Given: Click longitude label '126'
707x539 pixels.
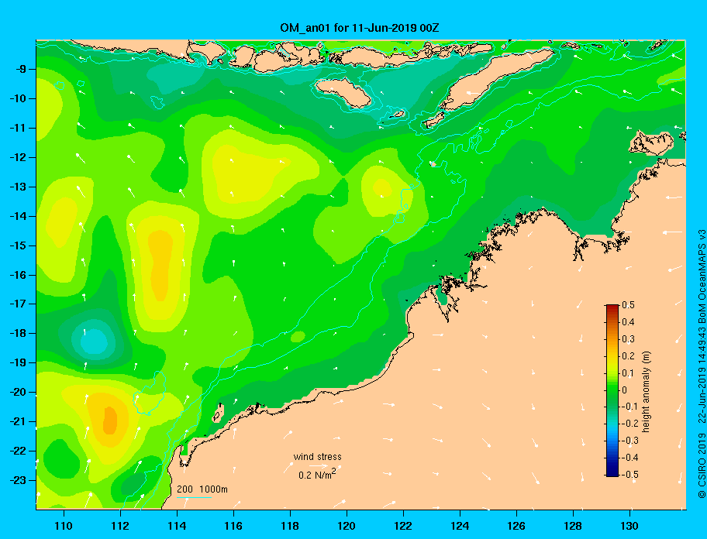Looking at the screenshot, I should (516, 526).
